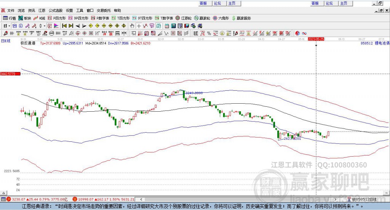Select the Gann fan lines tool

(140, 33)
